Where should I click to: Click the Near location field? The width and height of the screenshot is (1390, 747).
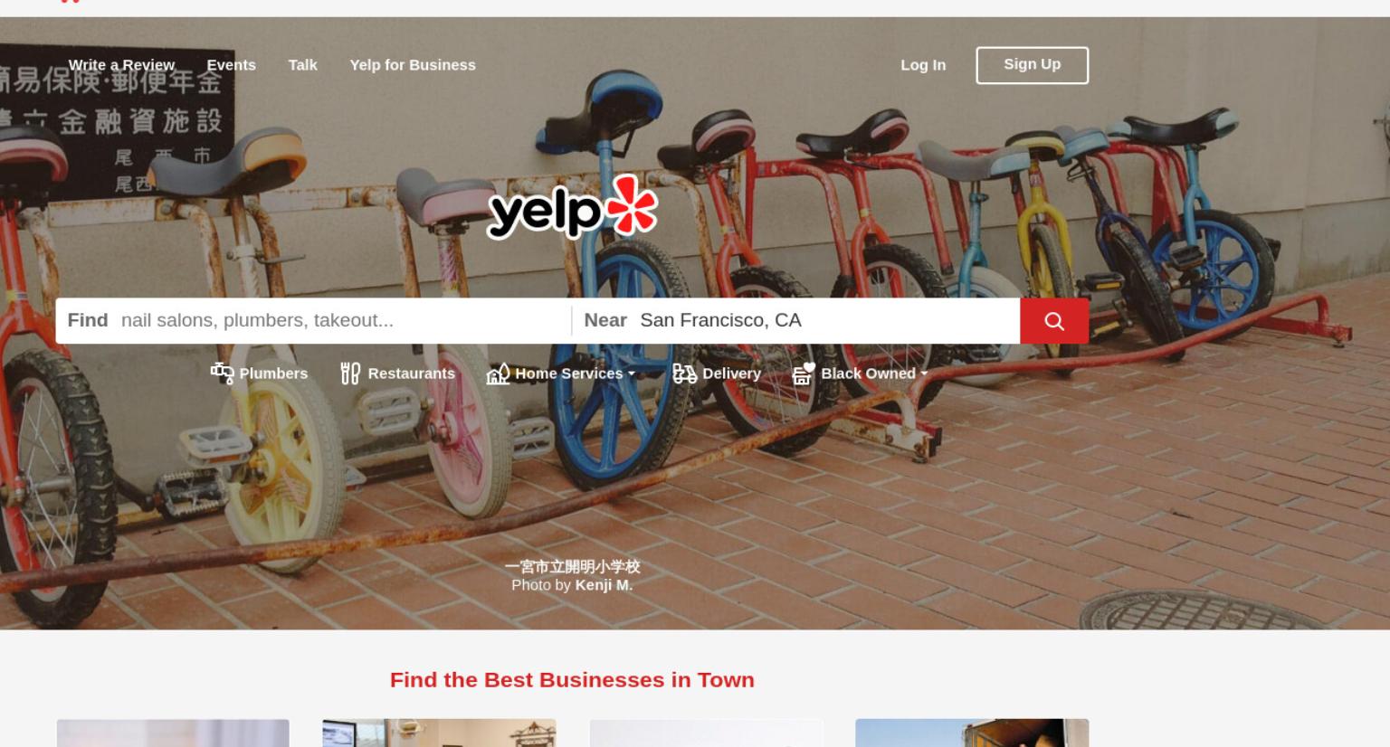coord(825,320)
